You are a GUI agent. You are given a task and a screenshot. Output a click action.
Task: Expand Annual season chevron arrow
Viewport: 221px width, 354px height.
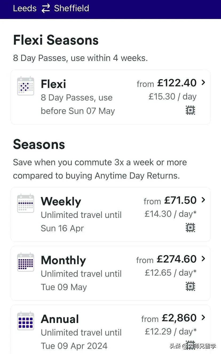click(x=203, y=318)
